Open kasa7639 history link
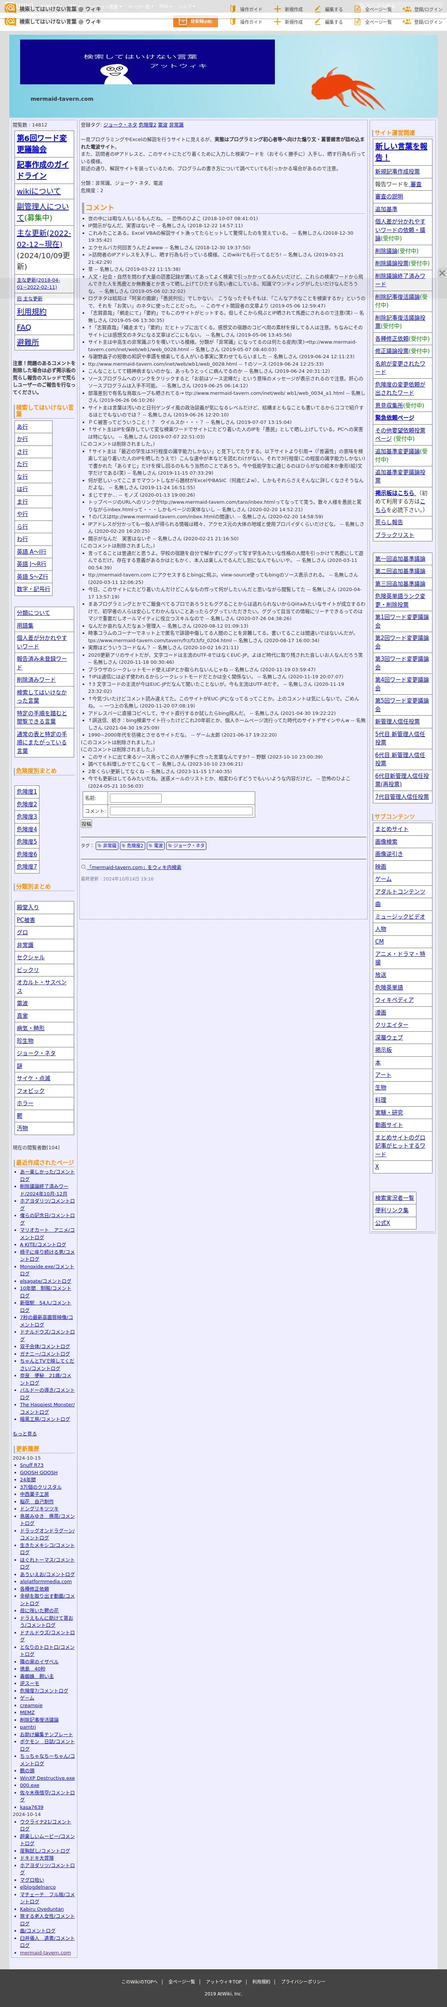 (32, 1807)
